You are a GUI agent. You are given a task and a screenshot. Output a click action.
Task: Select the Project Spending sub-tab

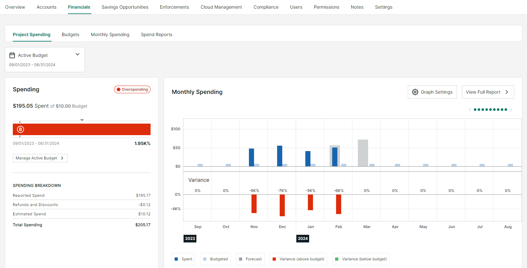(32, 34)
